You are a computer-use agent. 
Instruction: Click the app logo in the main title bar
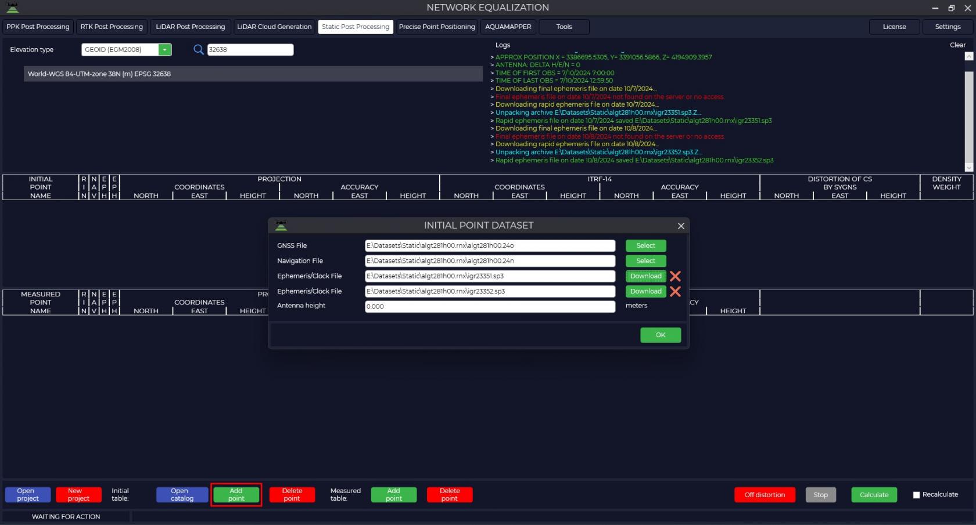(12, 8)
